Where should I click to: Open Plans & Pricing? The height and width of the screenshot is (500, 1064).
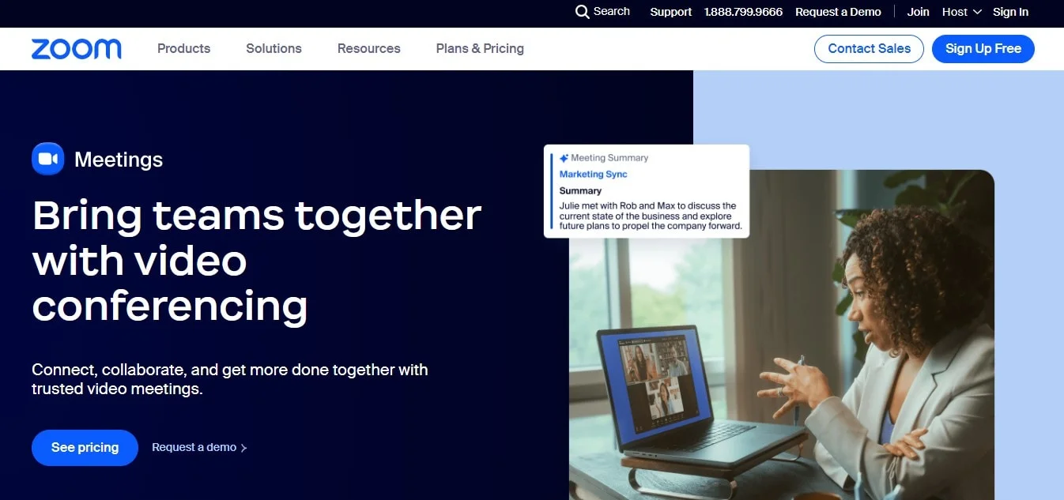tap(480, 48)
